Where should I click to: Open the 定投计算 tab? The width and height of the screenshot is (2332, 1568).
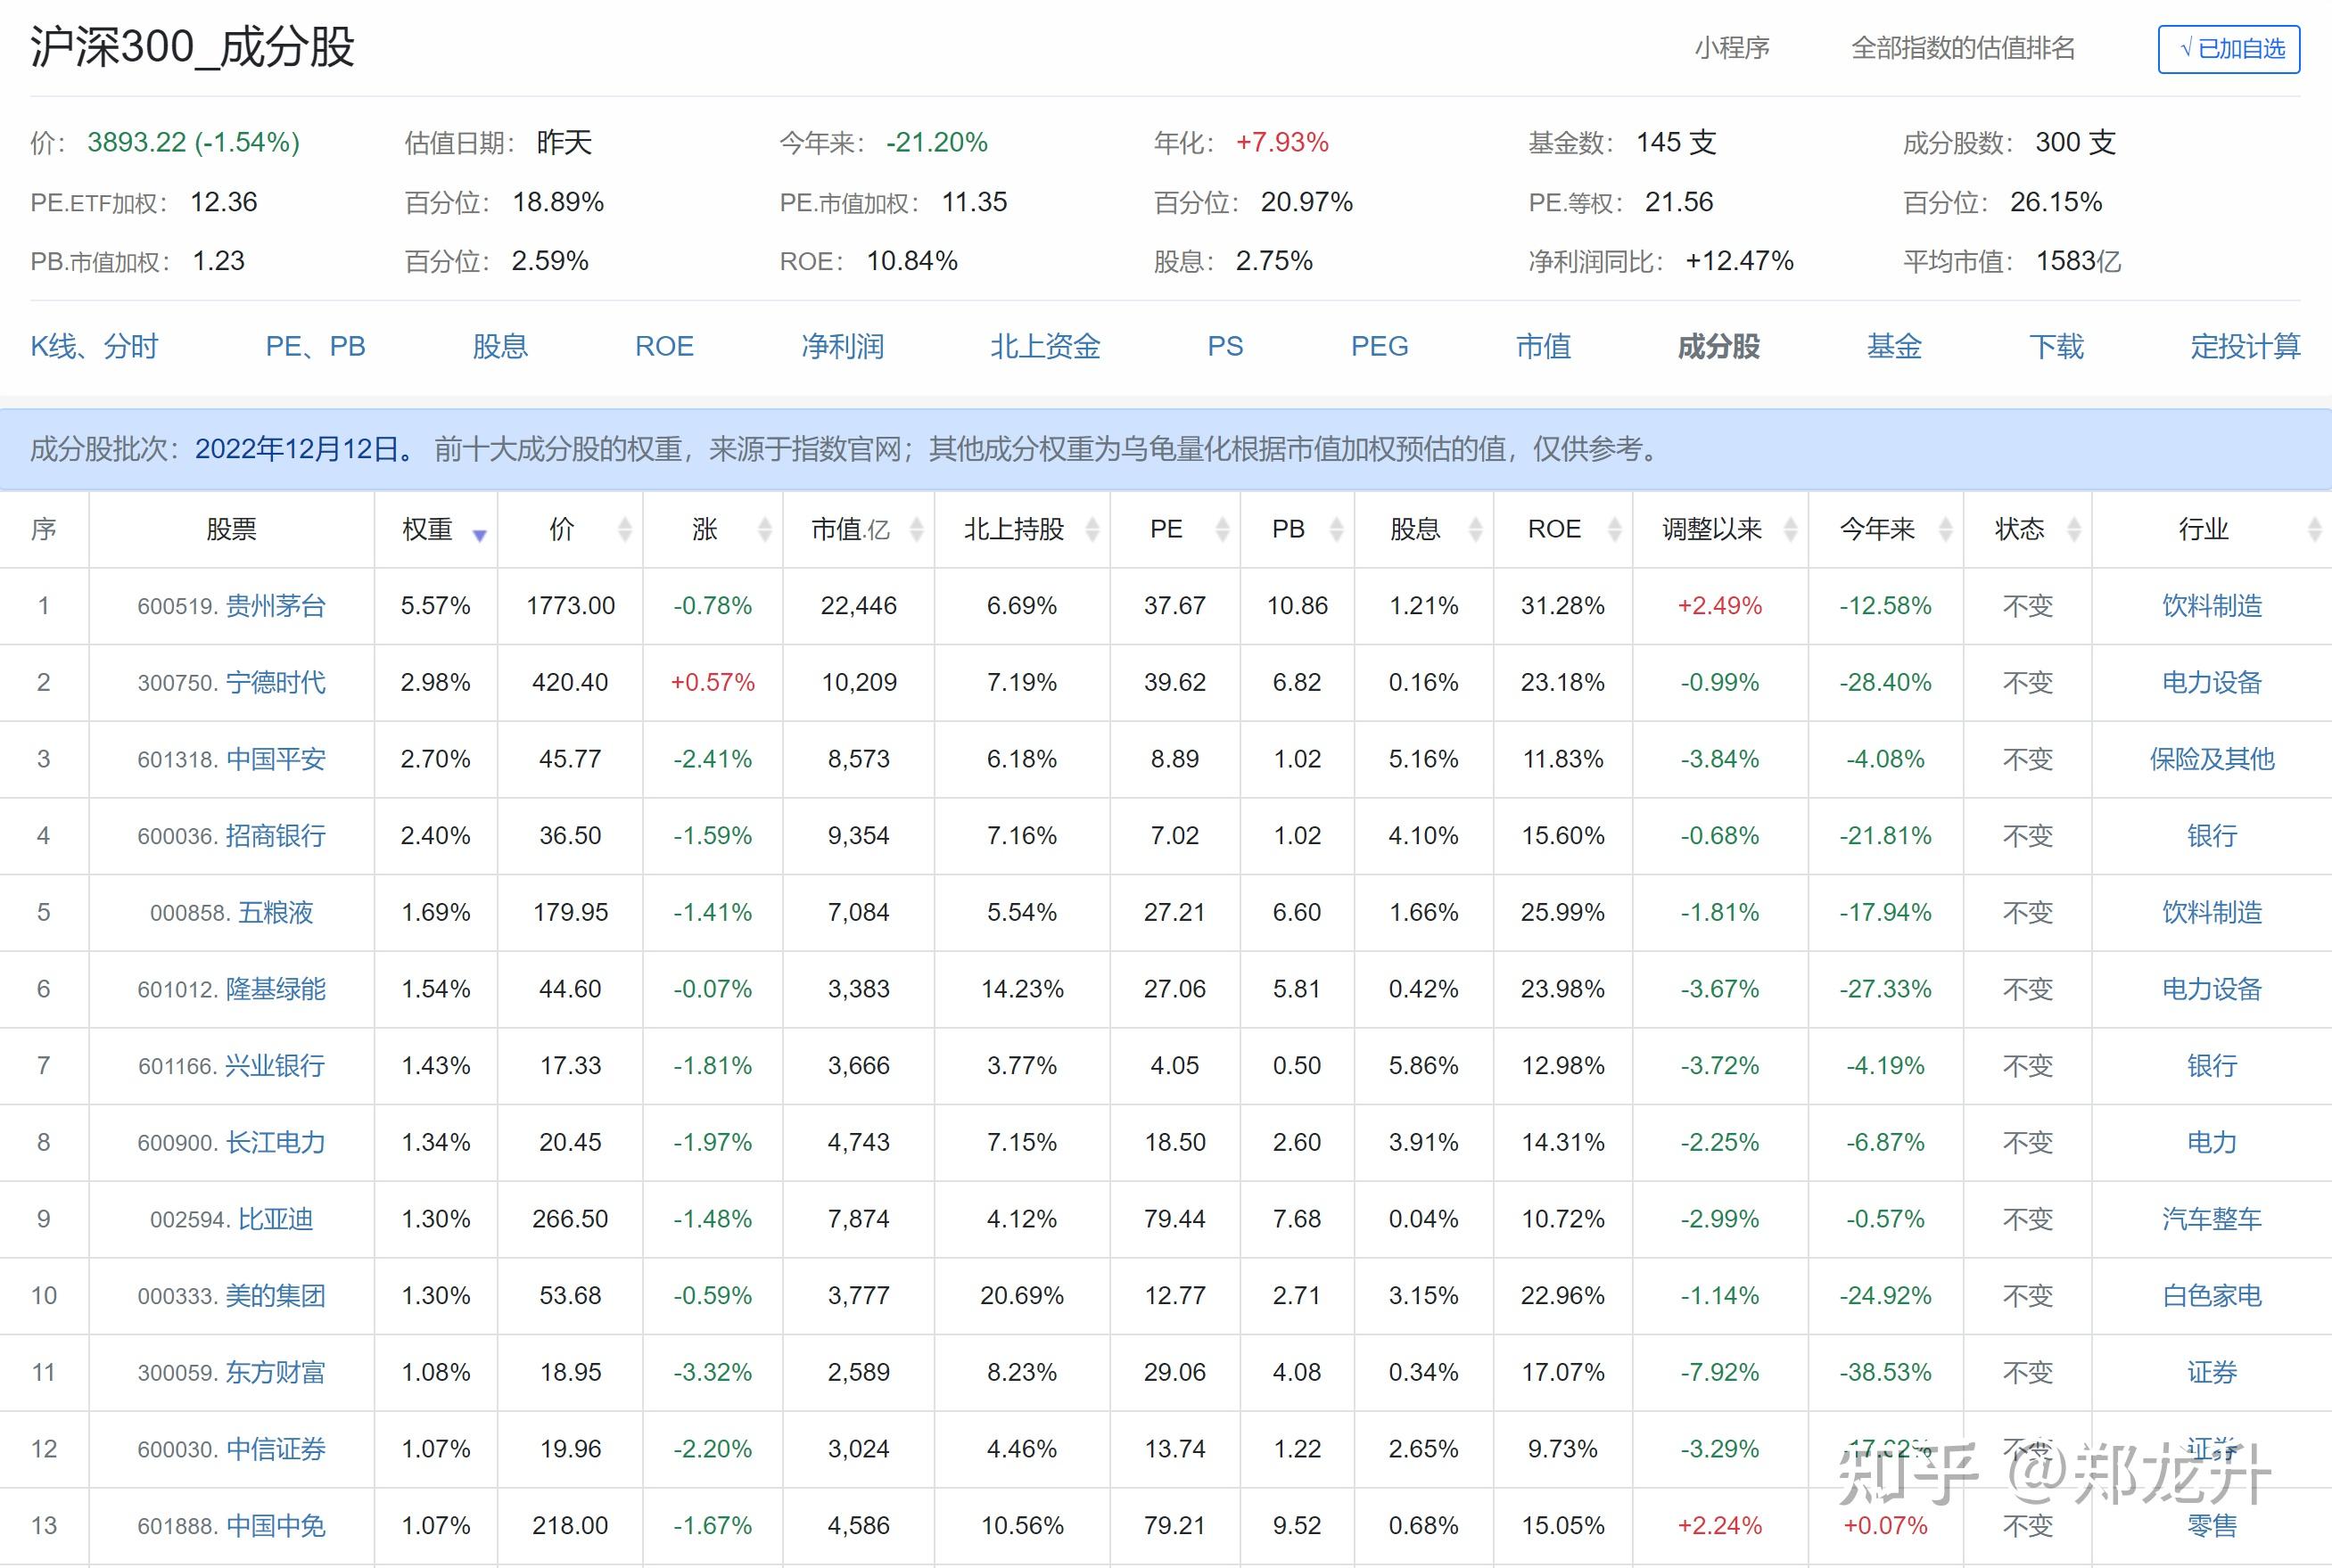click(2245, 346)
